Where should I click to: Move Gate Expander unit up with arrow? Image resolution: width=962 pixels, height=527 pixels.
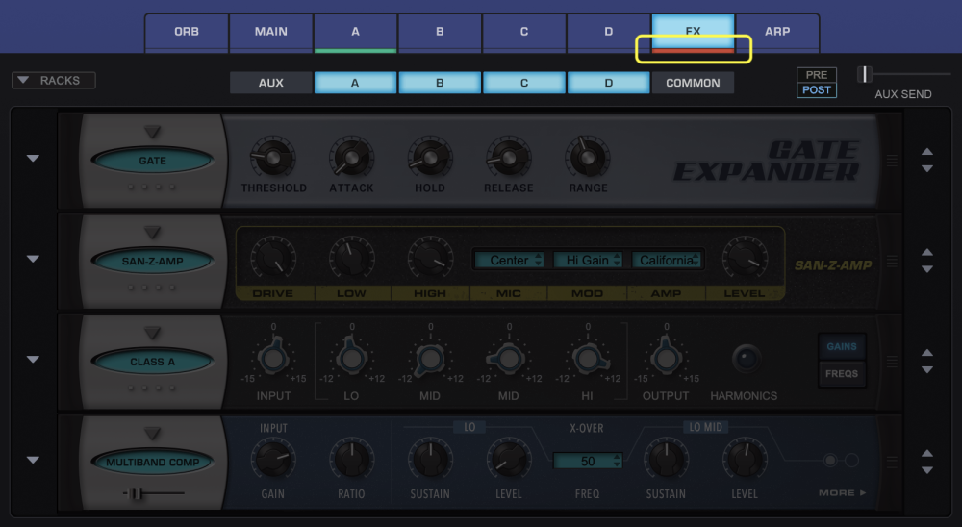(x=927, y=151)
